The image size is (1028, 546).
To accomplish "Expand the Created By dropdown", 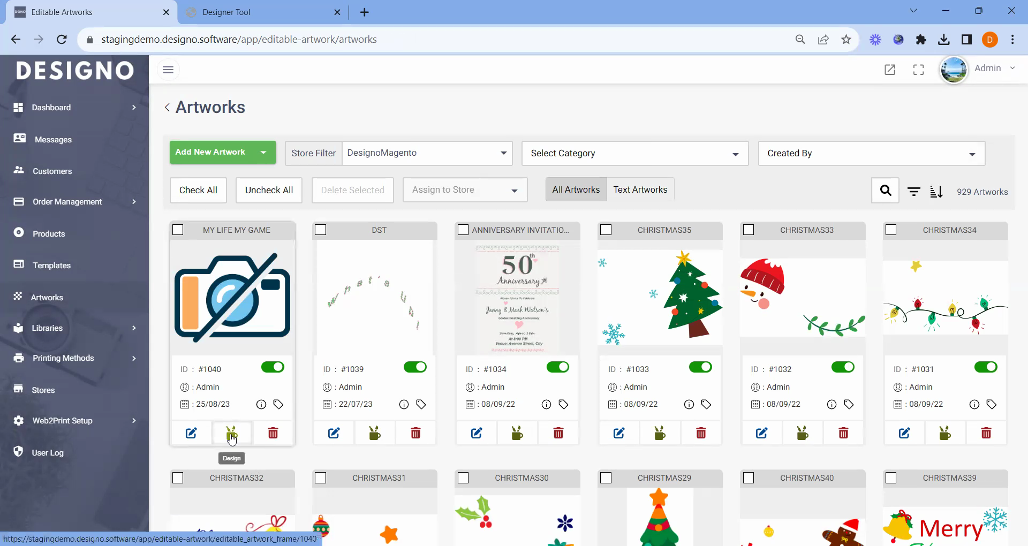I will (x=871, y=154).
